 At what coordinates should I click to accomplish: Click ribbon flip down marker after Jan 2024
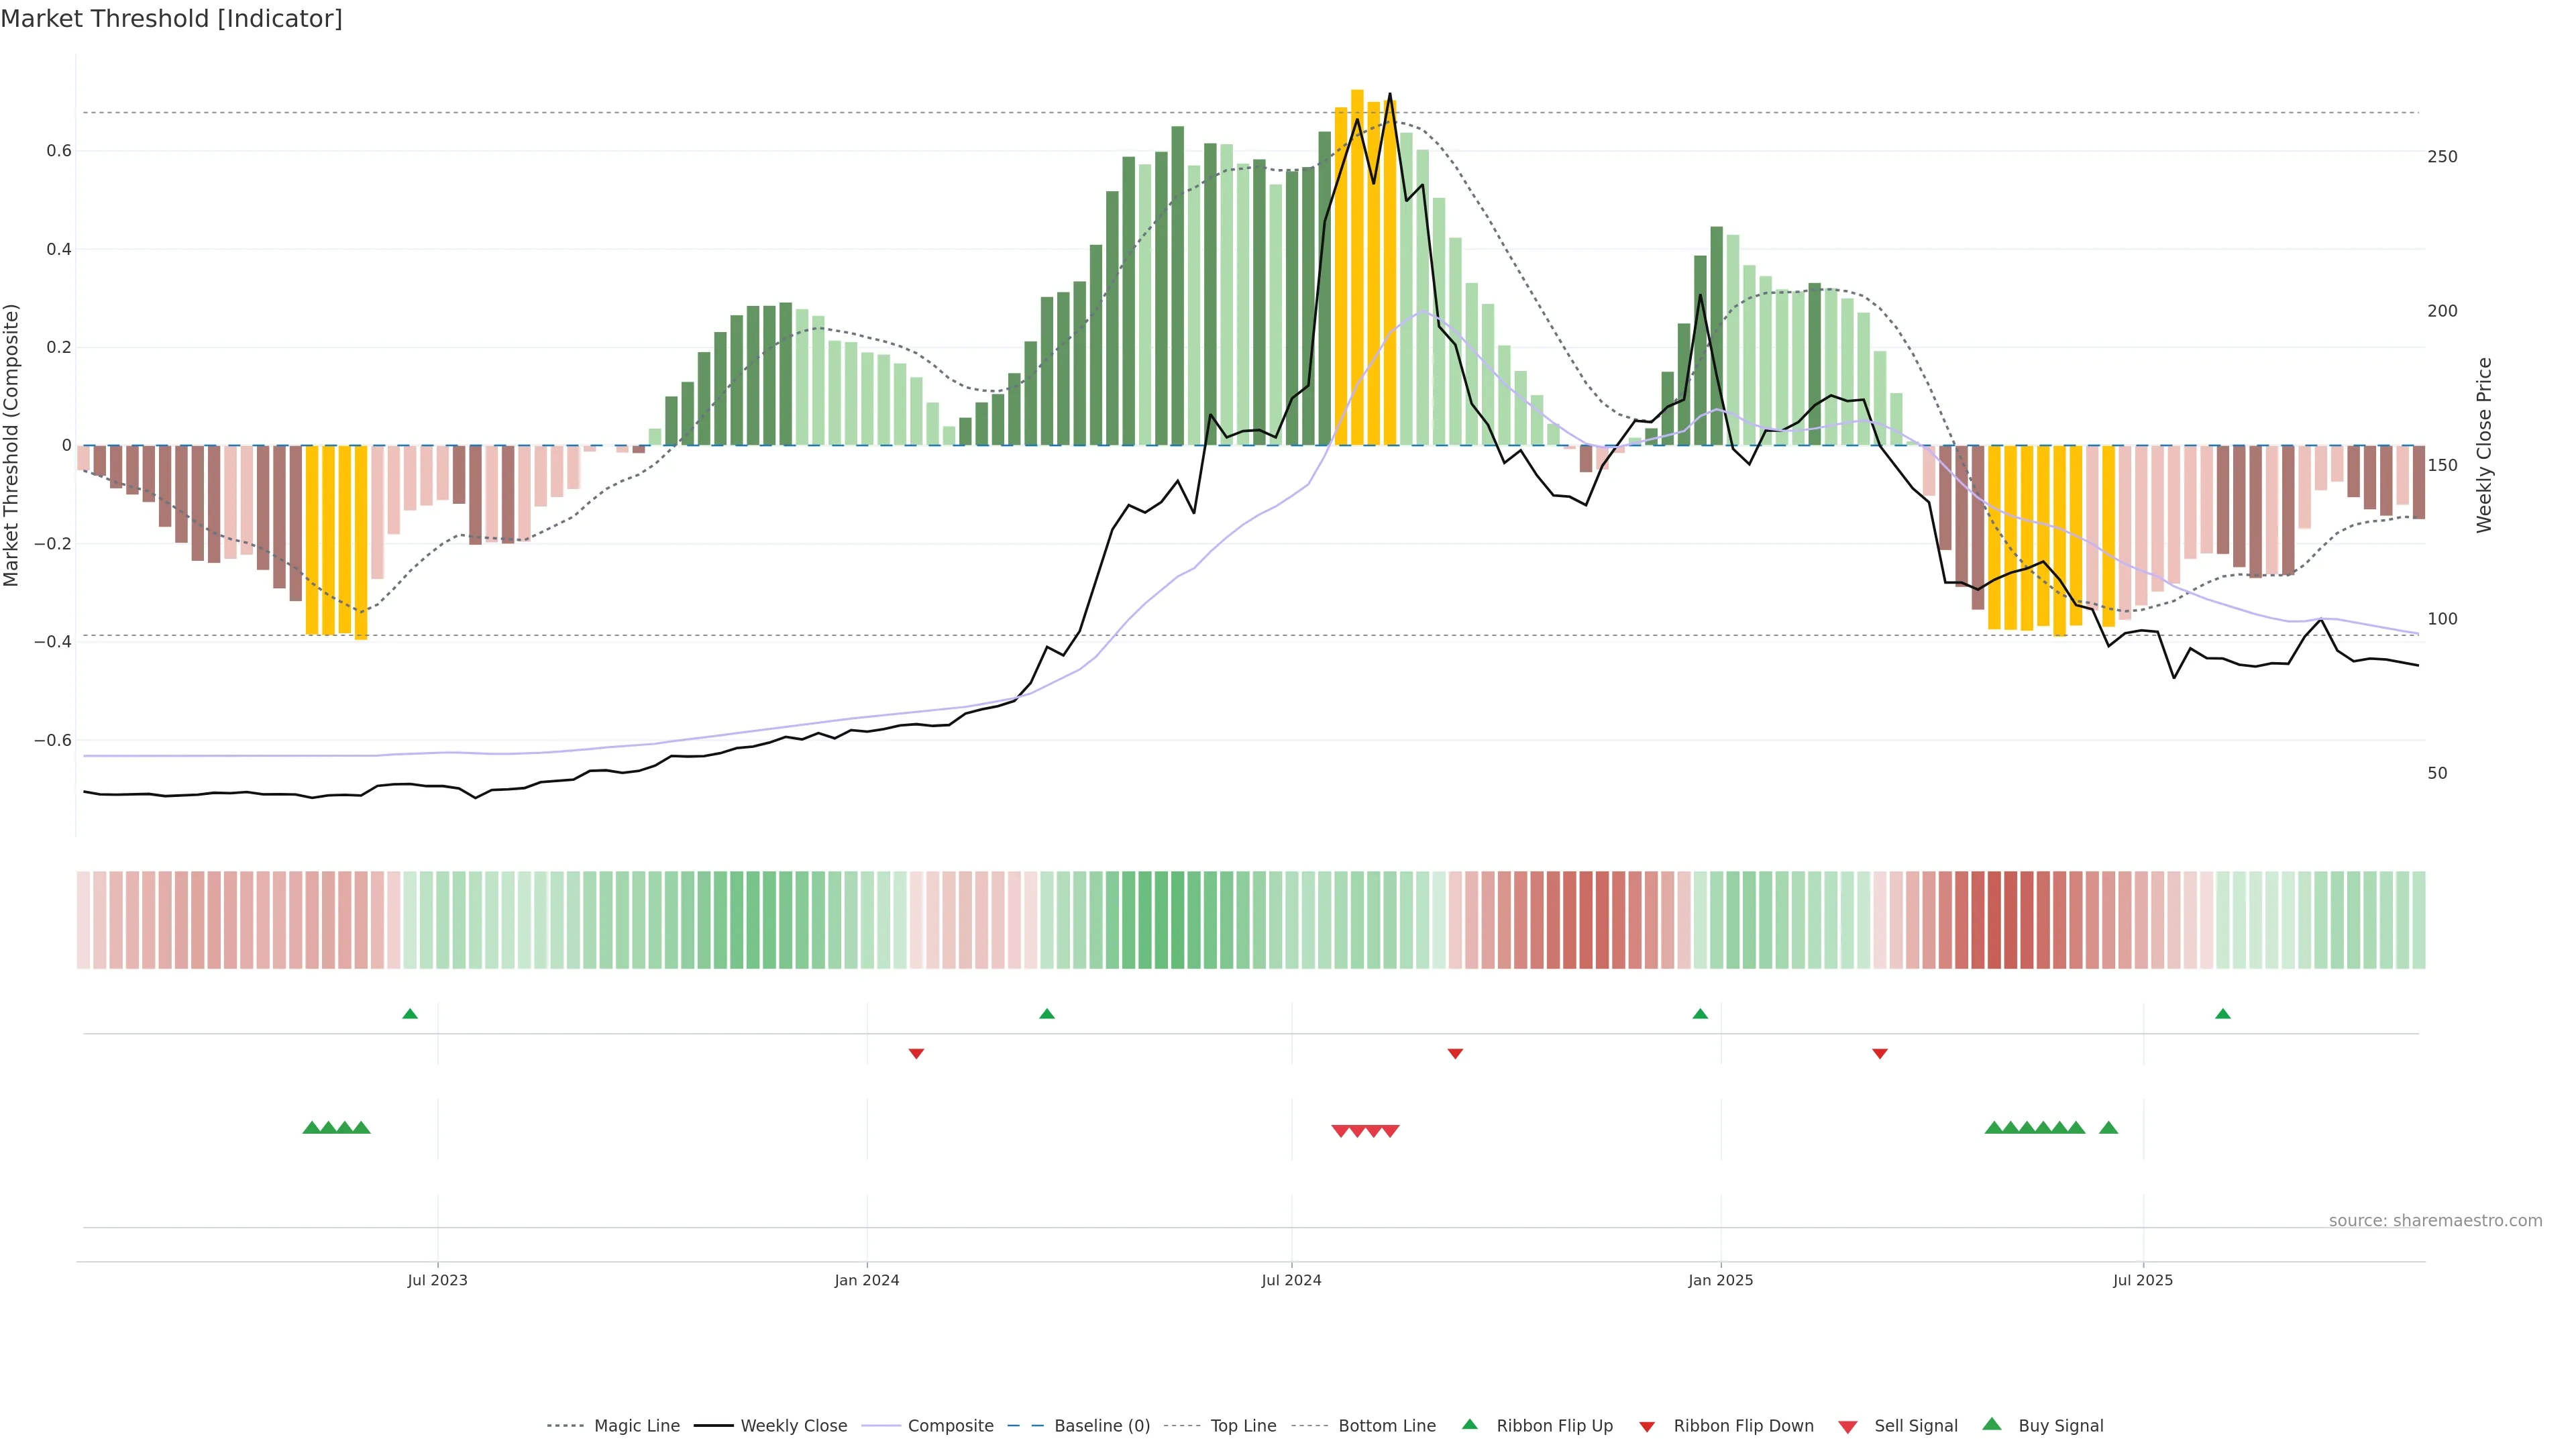pos(916,1053)
